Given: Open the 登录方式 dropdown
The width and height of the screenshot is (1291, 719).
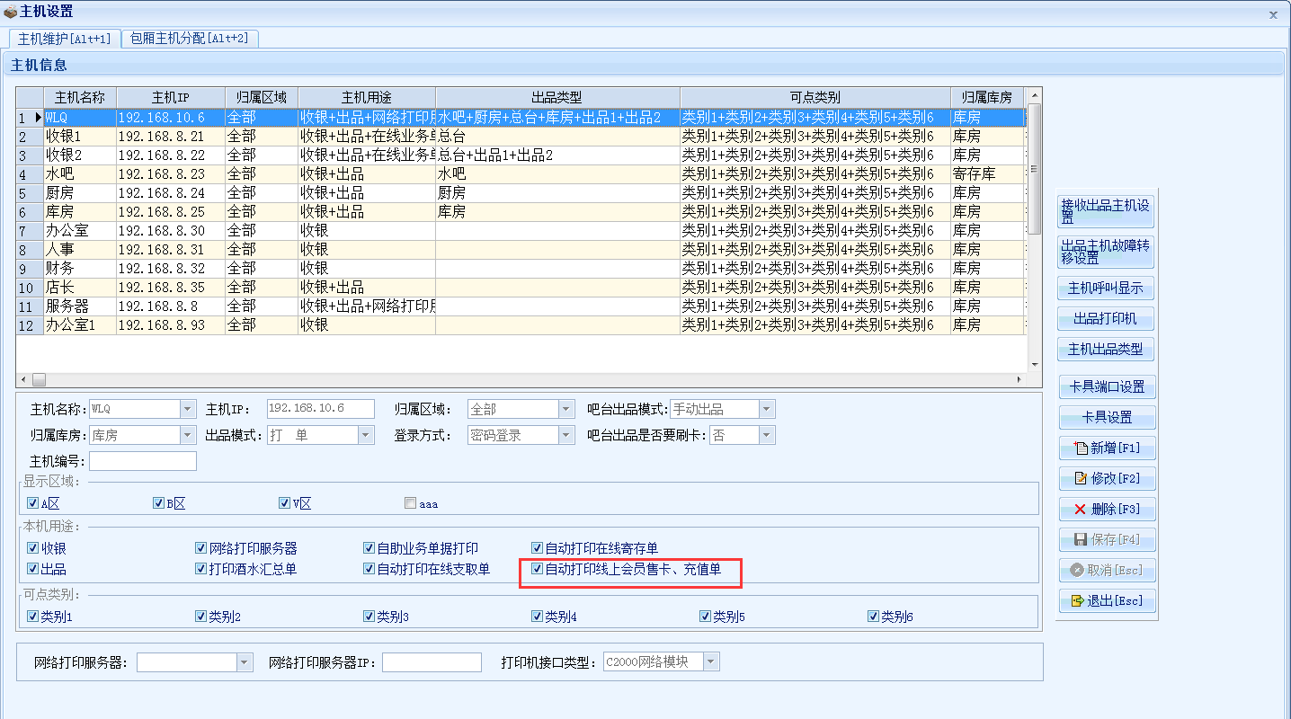Looking at the screenshot, I should click(x=566, y=435).
